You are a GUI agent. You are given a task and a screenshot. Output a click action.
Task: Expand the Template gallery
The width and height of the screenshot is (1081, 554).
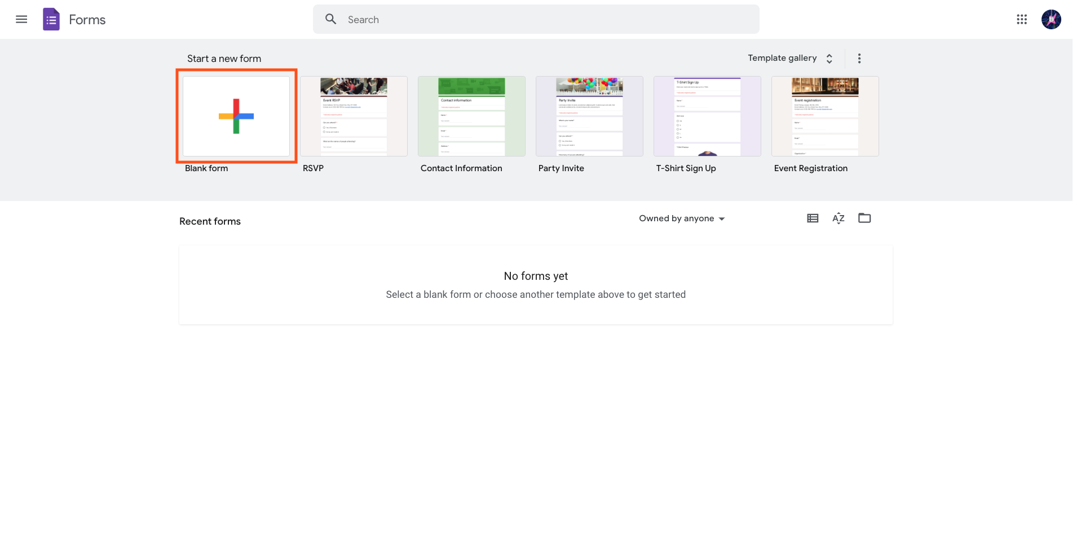click(x=791, y=59)
